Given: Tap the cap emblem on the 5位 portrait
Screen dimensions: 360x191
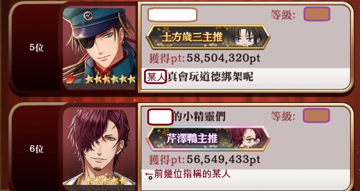Looking at the screenshot, I should point(88,16).
